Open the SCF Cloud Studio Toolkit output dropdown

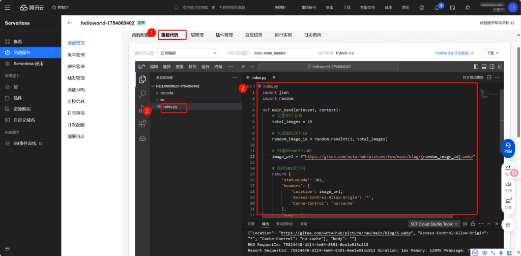point(434,224)
